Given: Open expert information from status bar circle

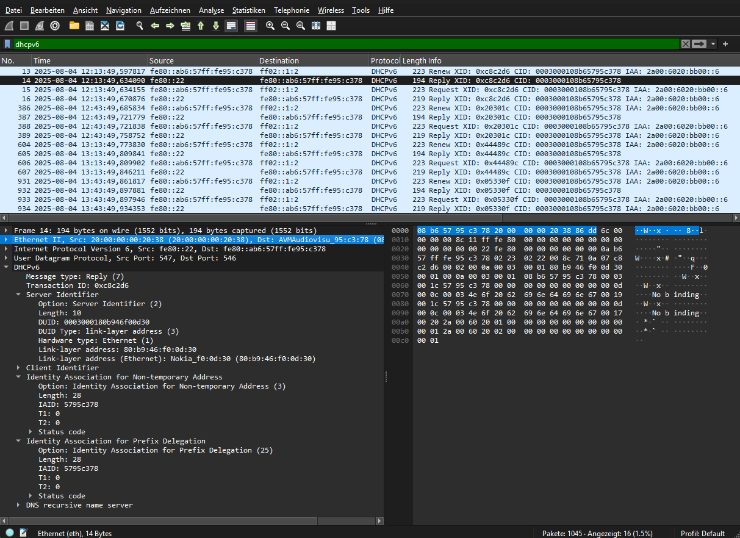Looking at the screenshot, I should pos(10,533).
